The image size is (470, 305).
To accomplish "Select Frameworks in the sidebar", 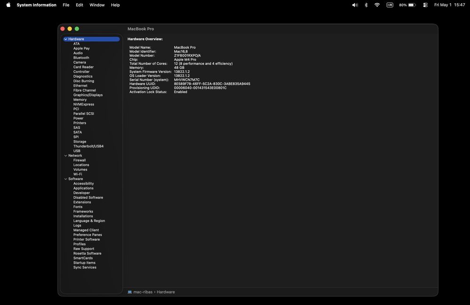I will 83,212.
